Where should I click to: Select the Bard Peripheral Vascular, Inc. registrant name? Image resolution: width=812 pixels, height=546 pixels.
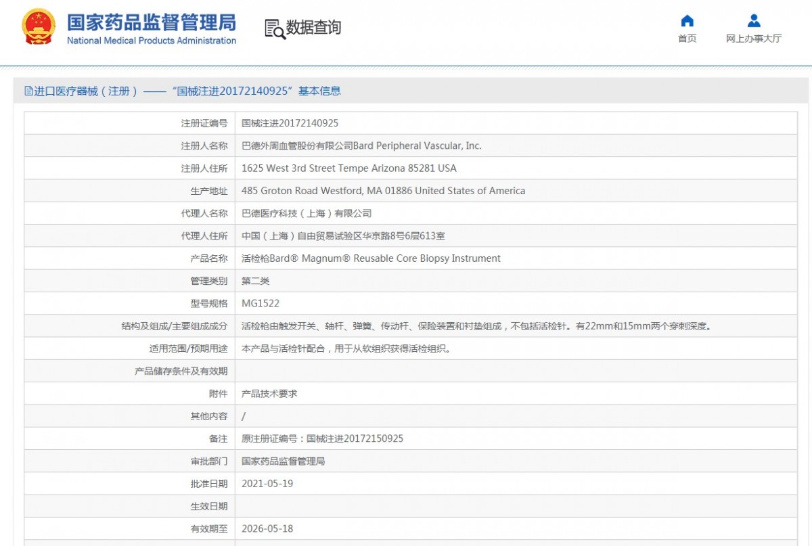coord(361,145)
